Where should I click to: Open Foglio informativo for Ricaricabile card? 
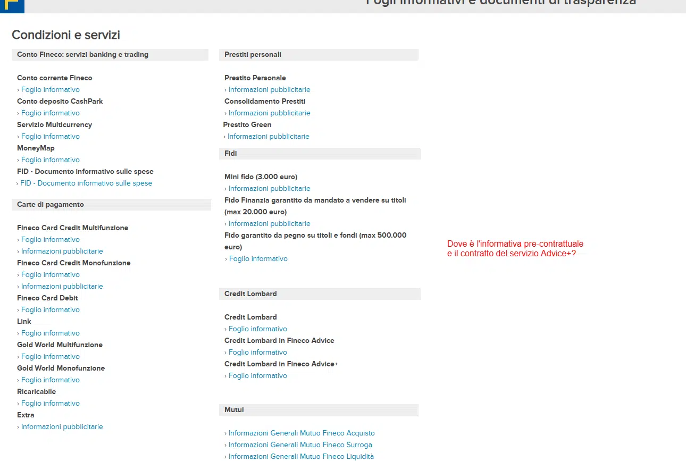(x=50, y=404)
